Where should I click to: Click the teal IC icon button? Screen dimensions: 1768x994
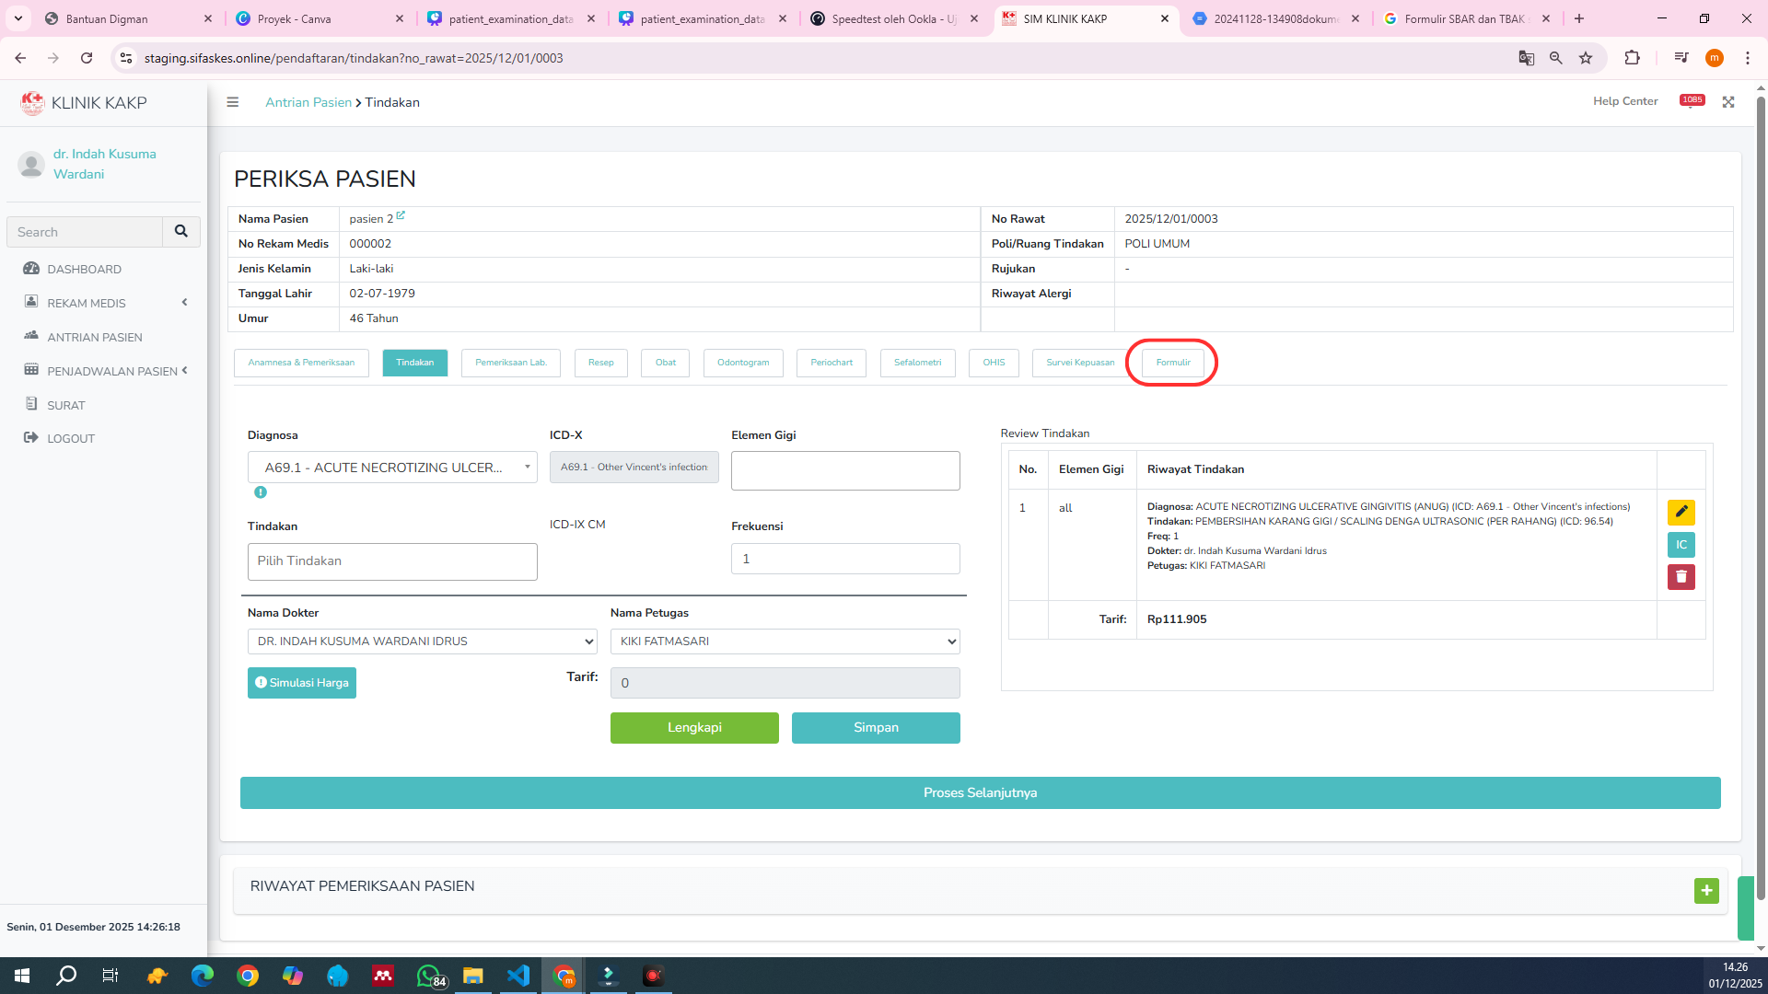point(1681,545)
